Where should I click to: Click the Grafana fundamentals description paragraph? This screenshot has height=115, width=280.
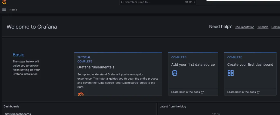click(x=118, y=81)
